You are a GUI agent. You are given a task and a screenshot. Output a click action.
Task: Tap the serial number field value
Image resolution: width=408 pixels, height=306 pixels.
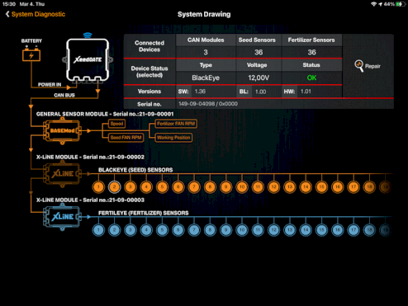[x=208, y=104]
